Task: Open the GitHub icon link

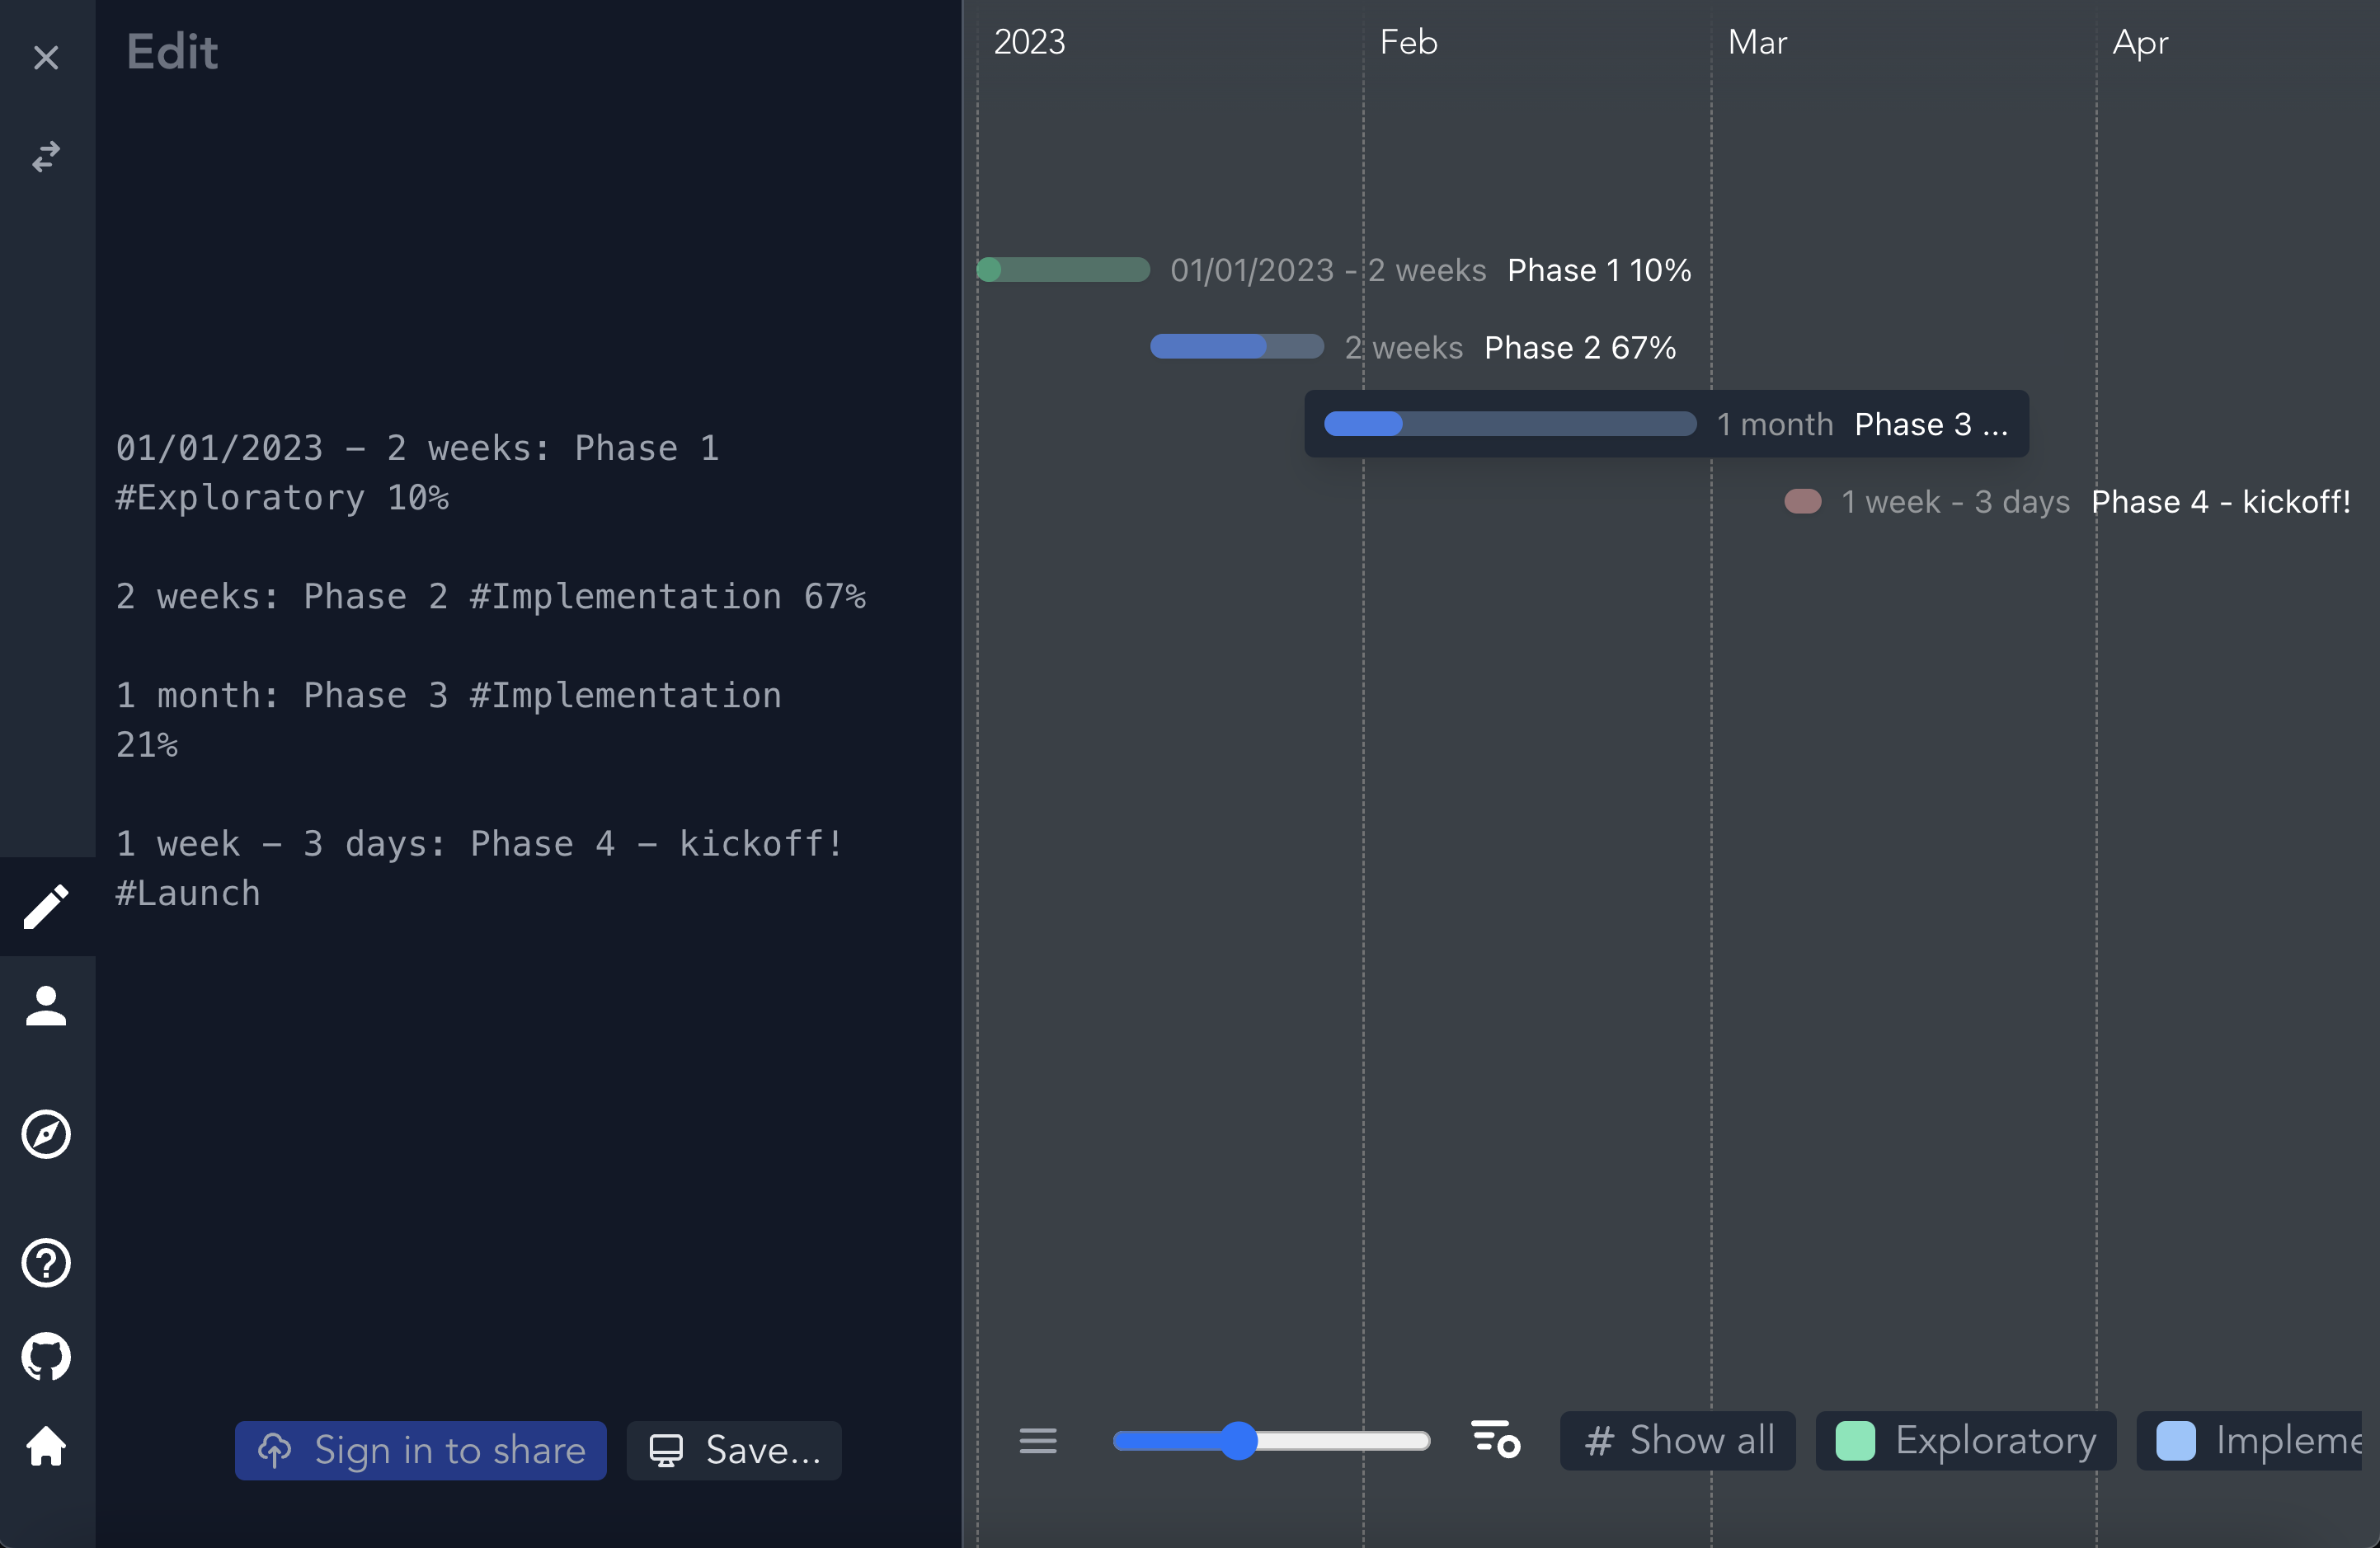Action: tap(46, 1355)
